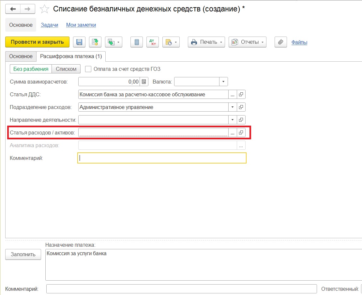Save the document with the floppy disk icon
Viewport: 362px width, 295px height.
(79, 42)
